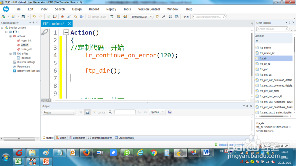Open Firefox from the Windows taskbar
Image resolution: width=296 pixels, height=166 pixels.
(86, 153)
